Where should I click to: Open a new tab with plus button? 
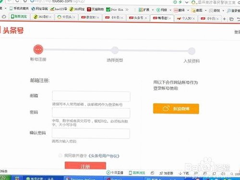pos(224,19)
